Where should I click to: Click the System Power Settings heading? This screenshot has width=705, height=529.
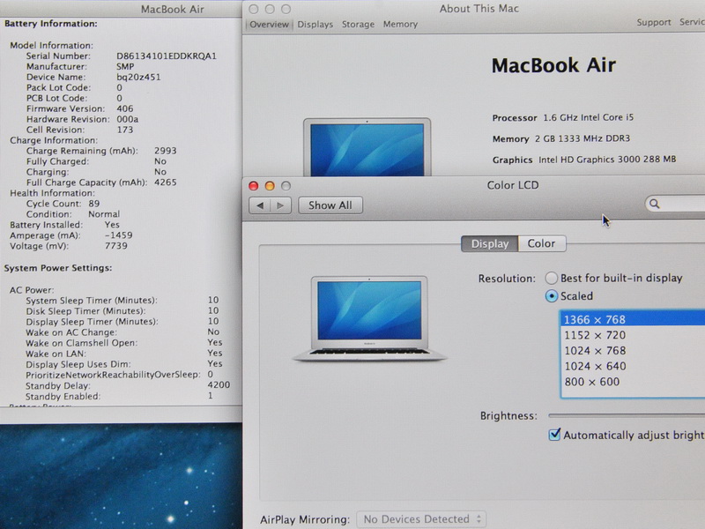tap(58, 268)
